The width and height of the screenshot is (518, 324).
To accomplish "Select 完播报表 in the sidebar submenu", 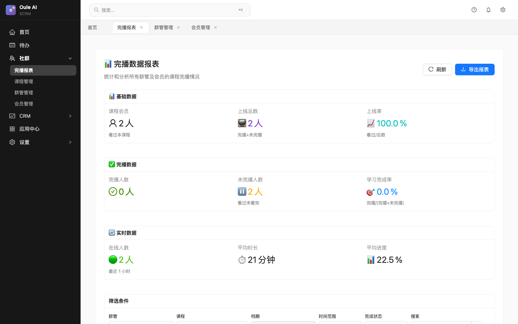I will 43,70.
